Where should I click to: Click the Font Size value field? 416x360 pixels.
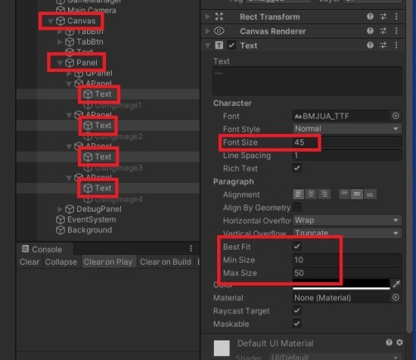[x=347, y=142]
